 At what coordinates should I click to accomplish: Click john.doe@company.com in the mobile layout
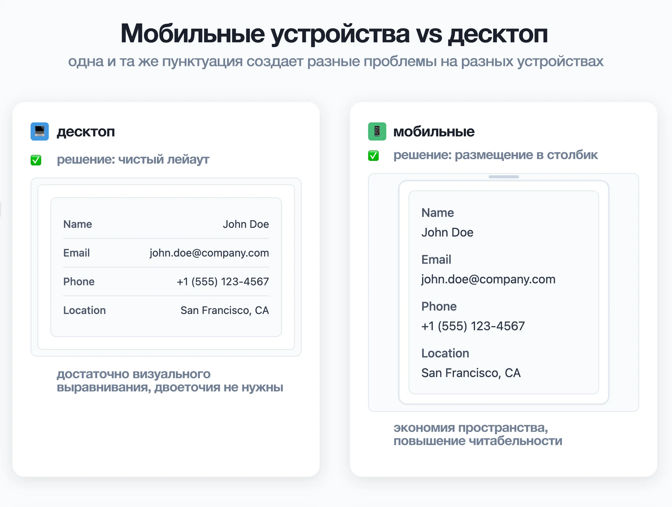[x=488, y=279]
